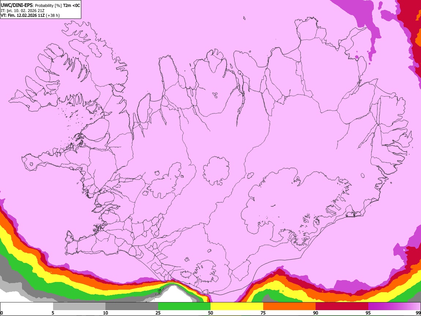Click the green 25–50 legend band
421x316 pixels.
[x=184, y=306]
